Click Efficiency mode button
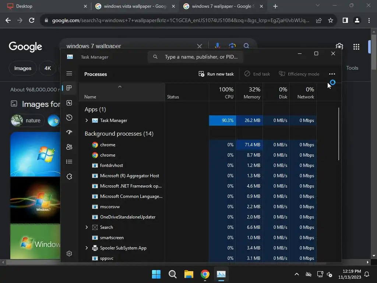 299,74
